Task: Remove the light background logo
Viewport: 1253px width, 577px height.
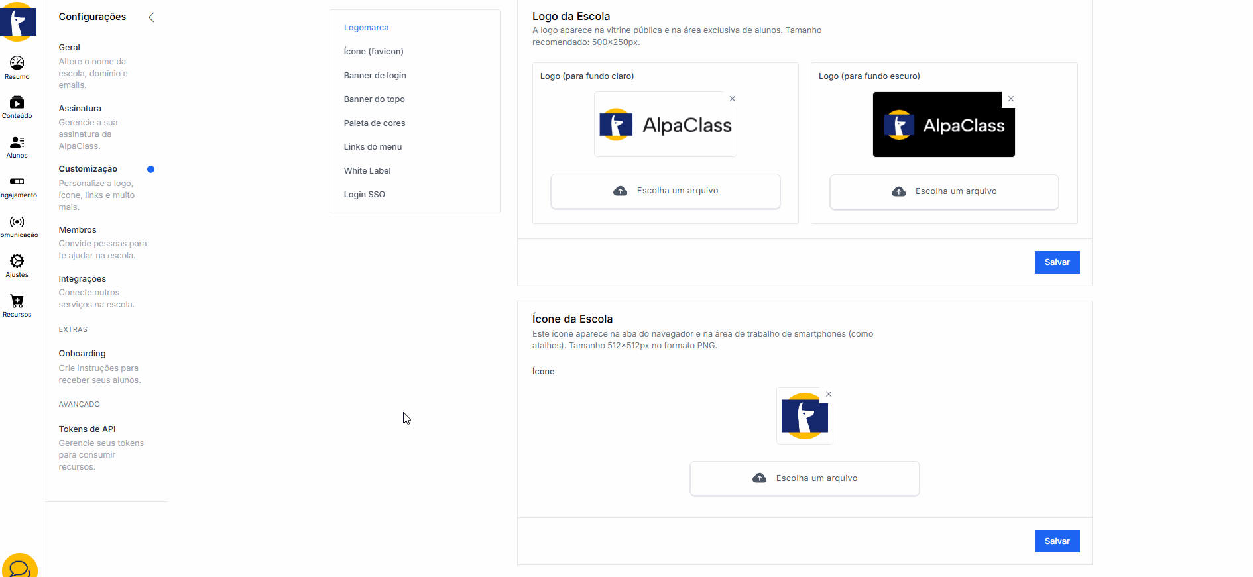Action: (x=733, y=99)
